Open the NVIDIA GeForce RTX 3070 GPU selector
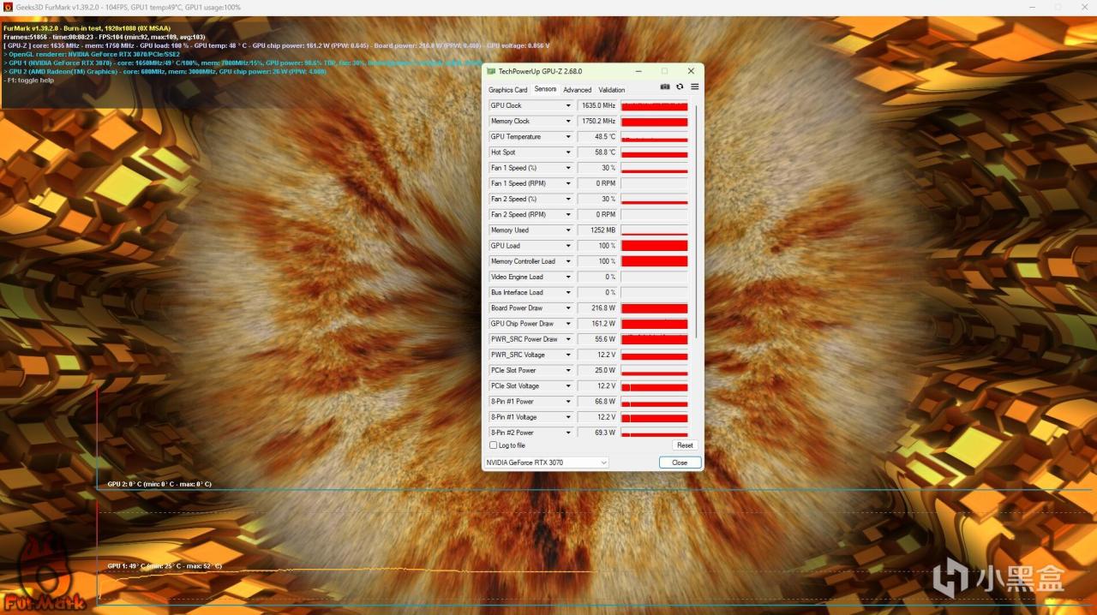The height and width of the screenshot is (615, 1097). (x=547, y=463)
